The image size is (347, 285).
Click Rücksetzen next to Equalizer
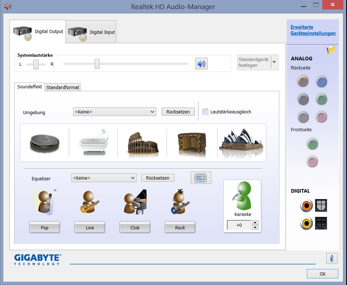pos(158,178)
